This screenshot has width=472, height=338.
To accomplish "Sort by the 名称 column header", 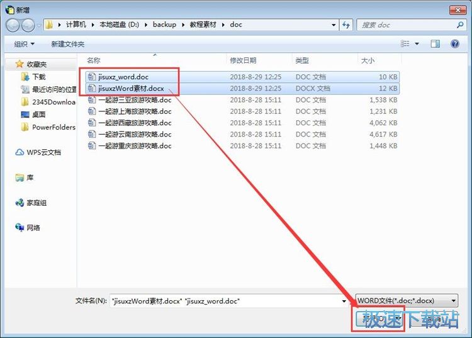I will point(94,60).
